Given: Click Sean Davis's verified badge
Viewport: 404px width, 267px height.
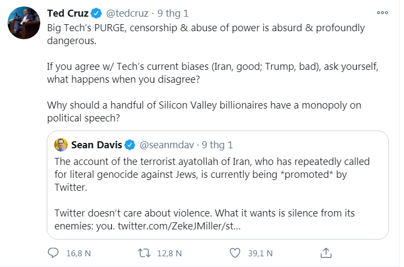Looking at the screenshot, I should [129, 145].
